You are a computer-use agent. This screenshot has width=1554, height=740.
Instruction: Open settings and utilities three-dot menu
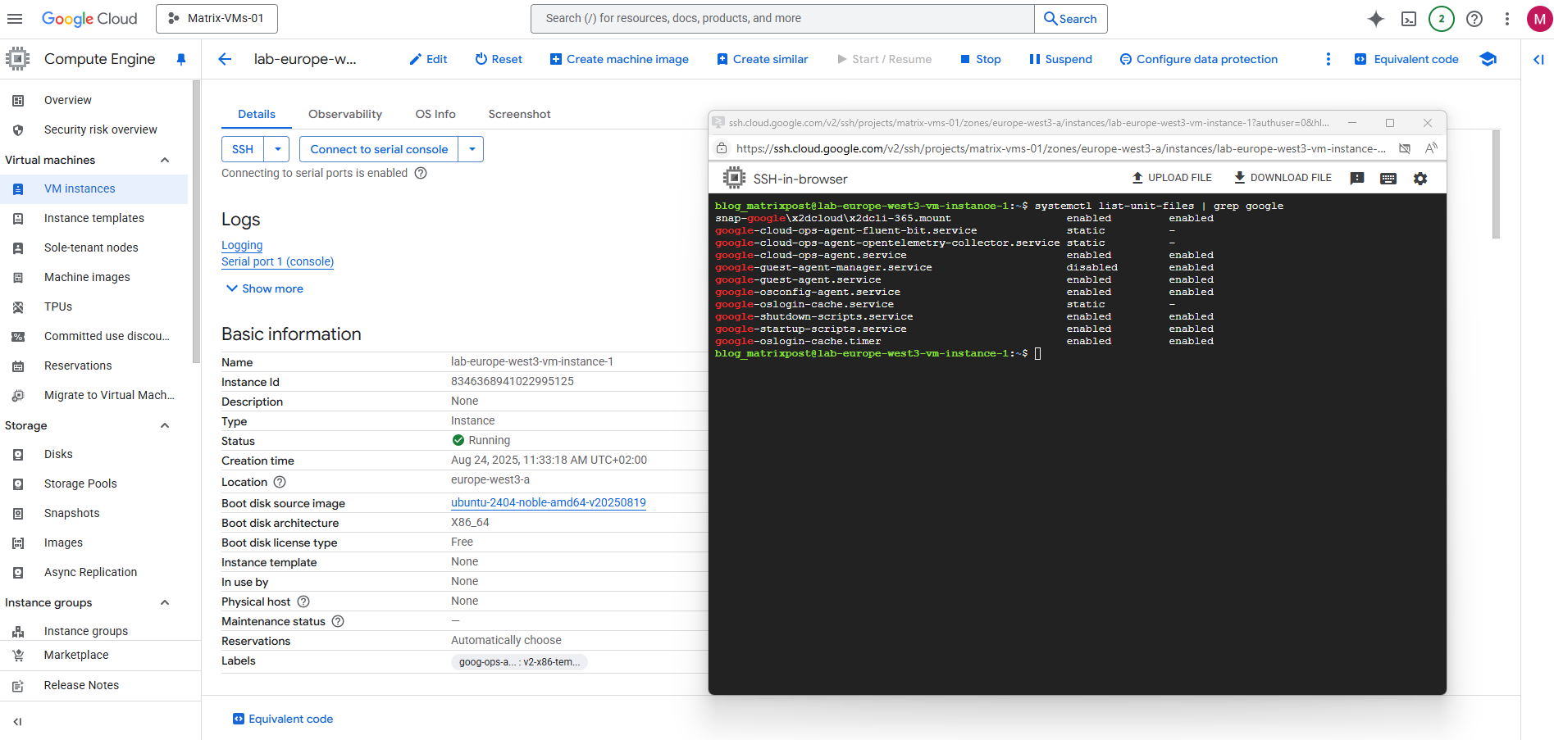[x=1507, y=19]
